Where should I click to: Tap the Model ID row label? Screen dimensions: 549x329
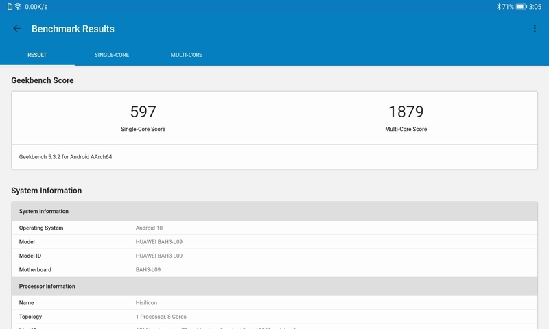click(x=30, y=256)
